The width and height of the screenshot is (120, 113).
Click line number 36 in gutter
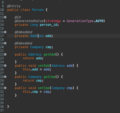coord(2,107)
